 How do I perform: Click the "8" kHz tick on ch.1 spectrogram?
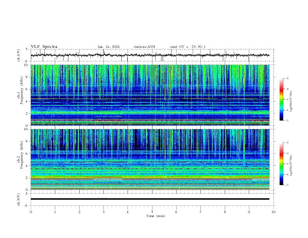click(x=27, y=77)
